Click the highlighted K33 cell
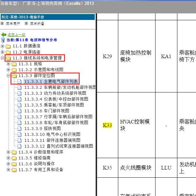196x196 pixels. click(107, 125)
